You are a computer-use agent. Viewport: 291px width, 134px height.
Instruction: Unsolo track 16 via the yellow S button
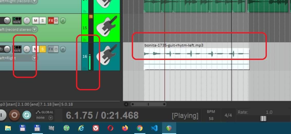coord(42,49)
